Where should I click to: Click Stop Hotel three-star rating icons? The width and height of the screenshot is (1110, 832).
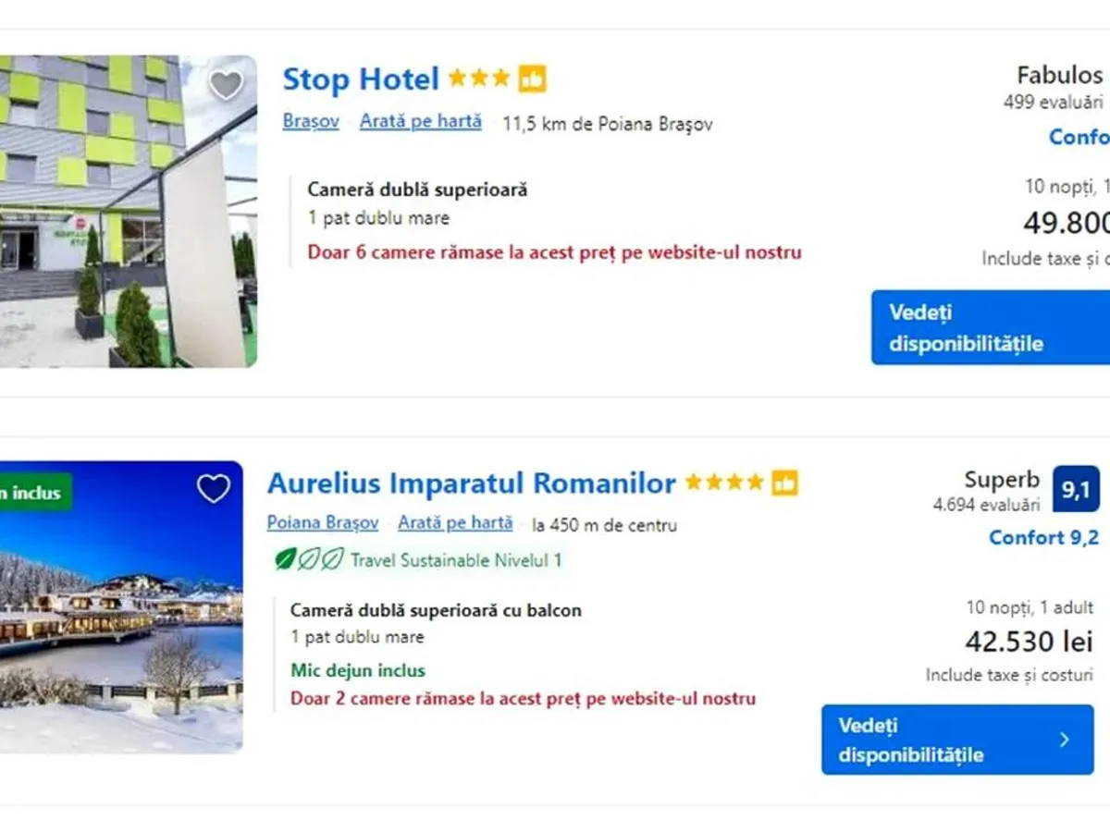[478, 80]
